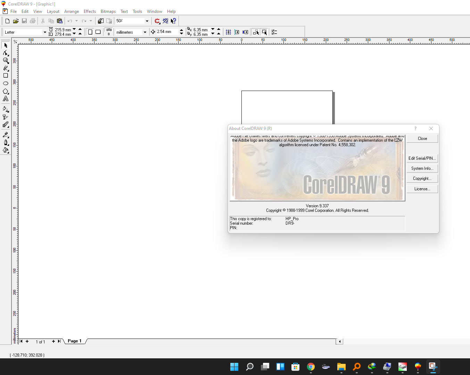Open Windows Start menu
470x375 pixels.
pos(234,367)
